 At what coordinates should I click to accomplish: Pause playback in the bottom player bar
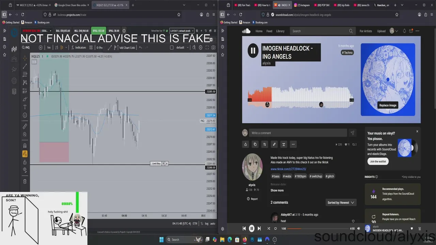coord(251,229)
